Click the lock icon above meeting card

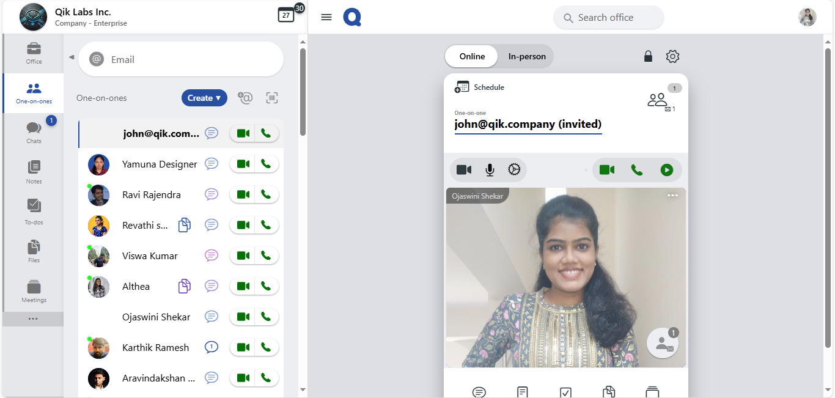point(648,56)
